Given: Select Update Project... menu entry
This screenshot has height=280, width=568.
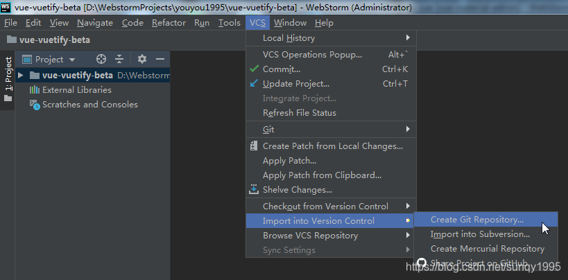Looking at the screenshot, I should click(x=331, y=84).
